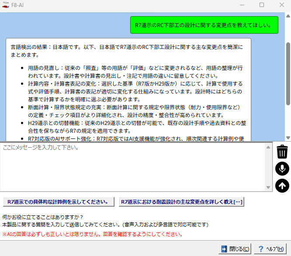Maximize the F8-AI window
Image resolution: width=291 pixels, height=256 pixels.
pos(262,5)
